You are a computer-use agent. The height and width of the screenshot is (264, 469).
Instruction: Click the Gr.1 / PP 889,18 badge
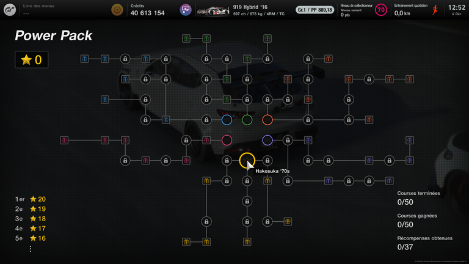(x=314, y=10)
